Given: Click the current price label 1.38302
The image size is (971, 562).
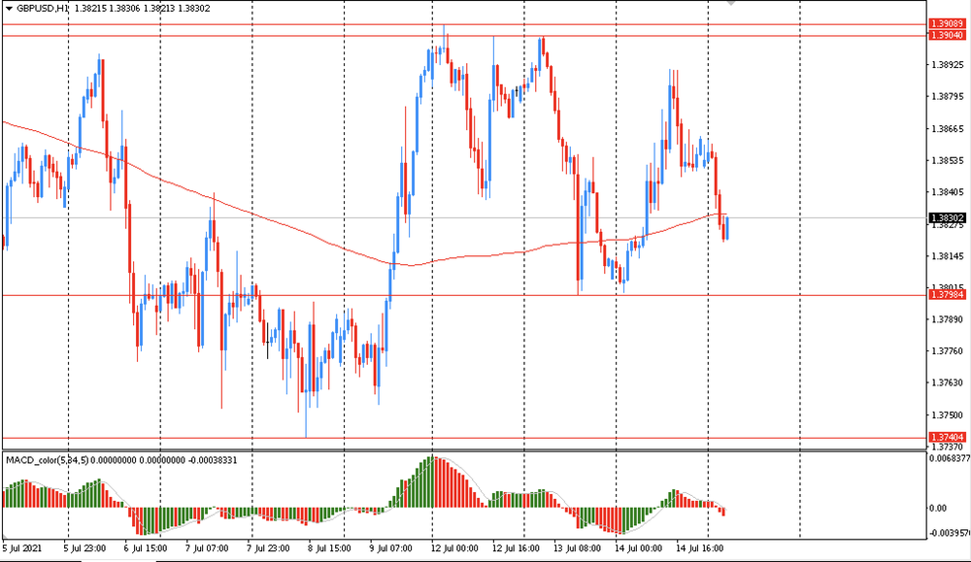Looking at the screenshot, I should click(948, 217).
